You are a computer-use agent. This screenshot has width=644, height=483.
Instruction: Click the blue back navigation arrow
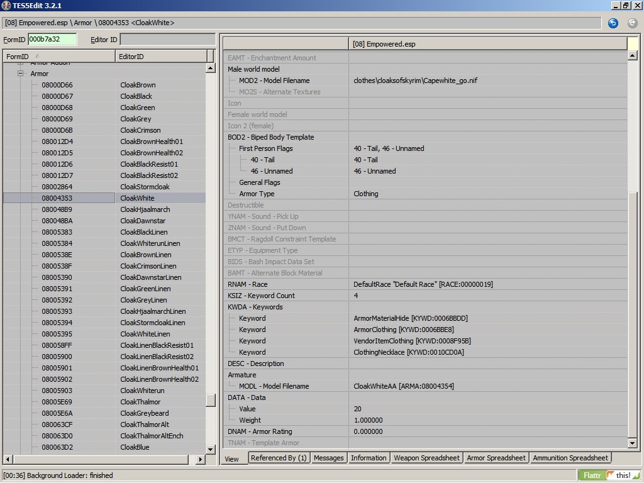coord(613,23)
